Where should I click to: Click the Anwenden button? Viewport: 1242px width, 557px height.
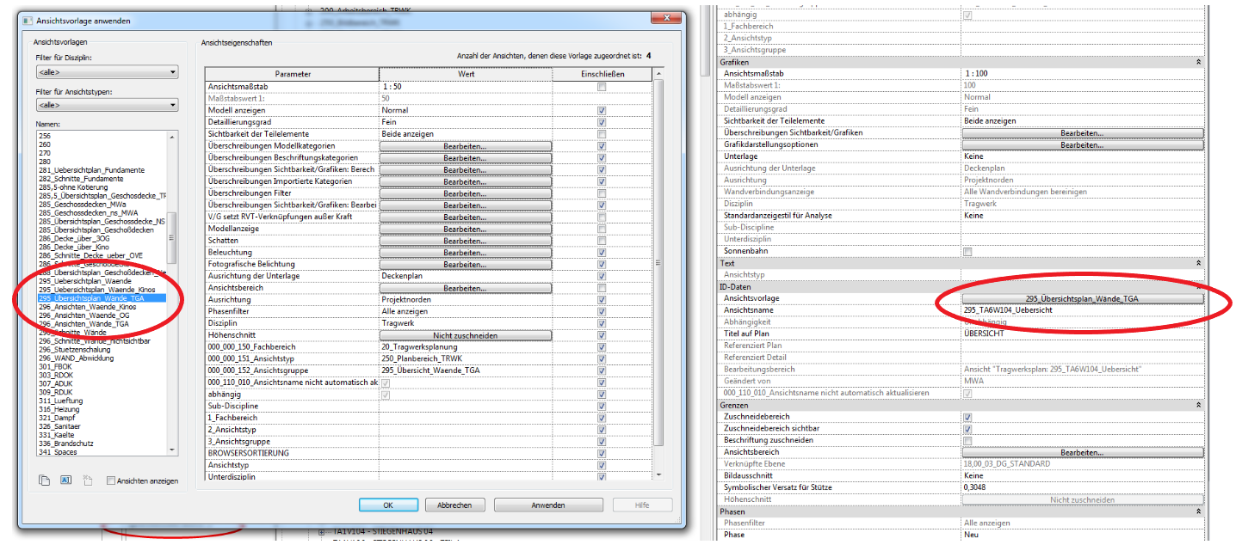tap(547, 505)
